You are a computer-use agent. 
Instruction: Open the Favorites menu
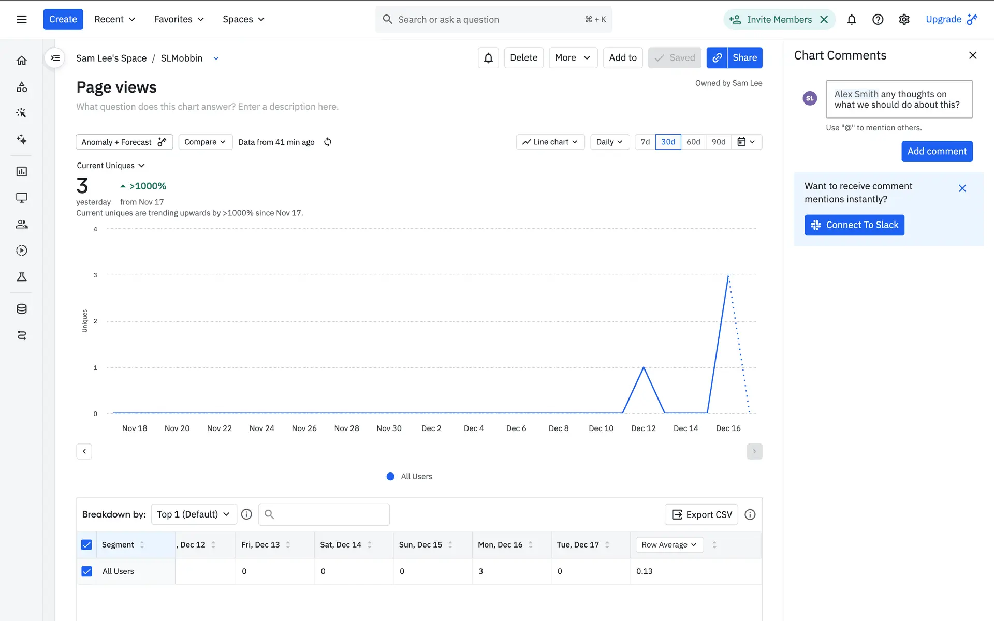click(x=179, y=20)
